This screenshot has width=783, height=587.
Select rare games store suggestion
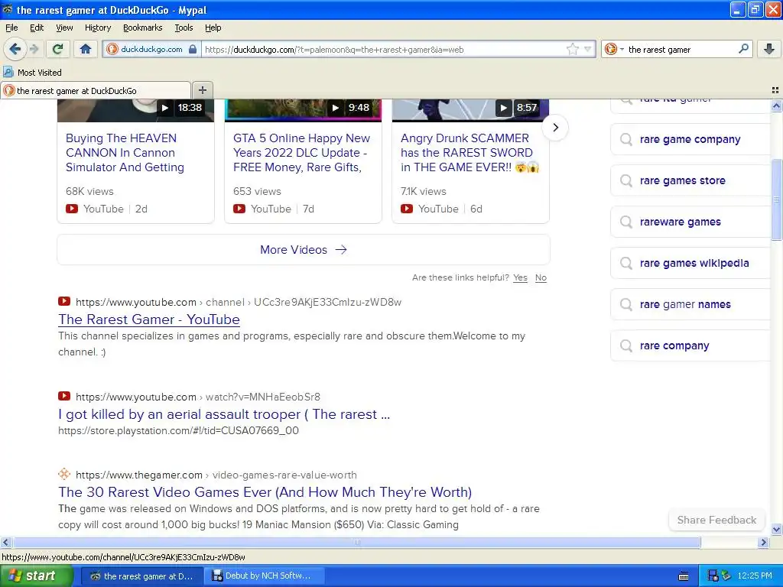coord(690,180)
